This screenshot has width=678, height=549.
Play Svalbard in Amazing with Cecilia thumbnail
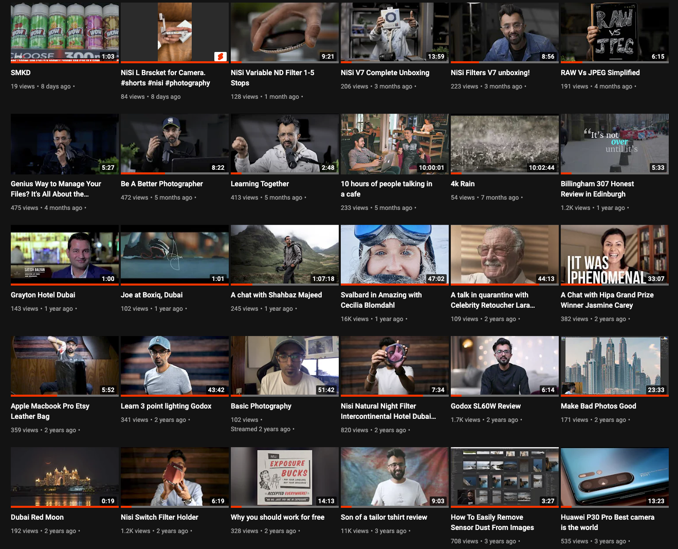[395, 255]
